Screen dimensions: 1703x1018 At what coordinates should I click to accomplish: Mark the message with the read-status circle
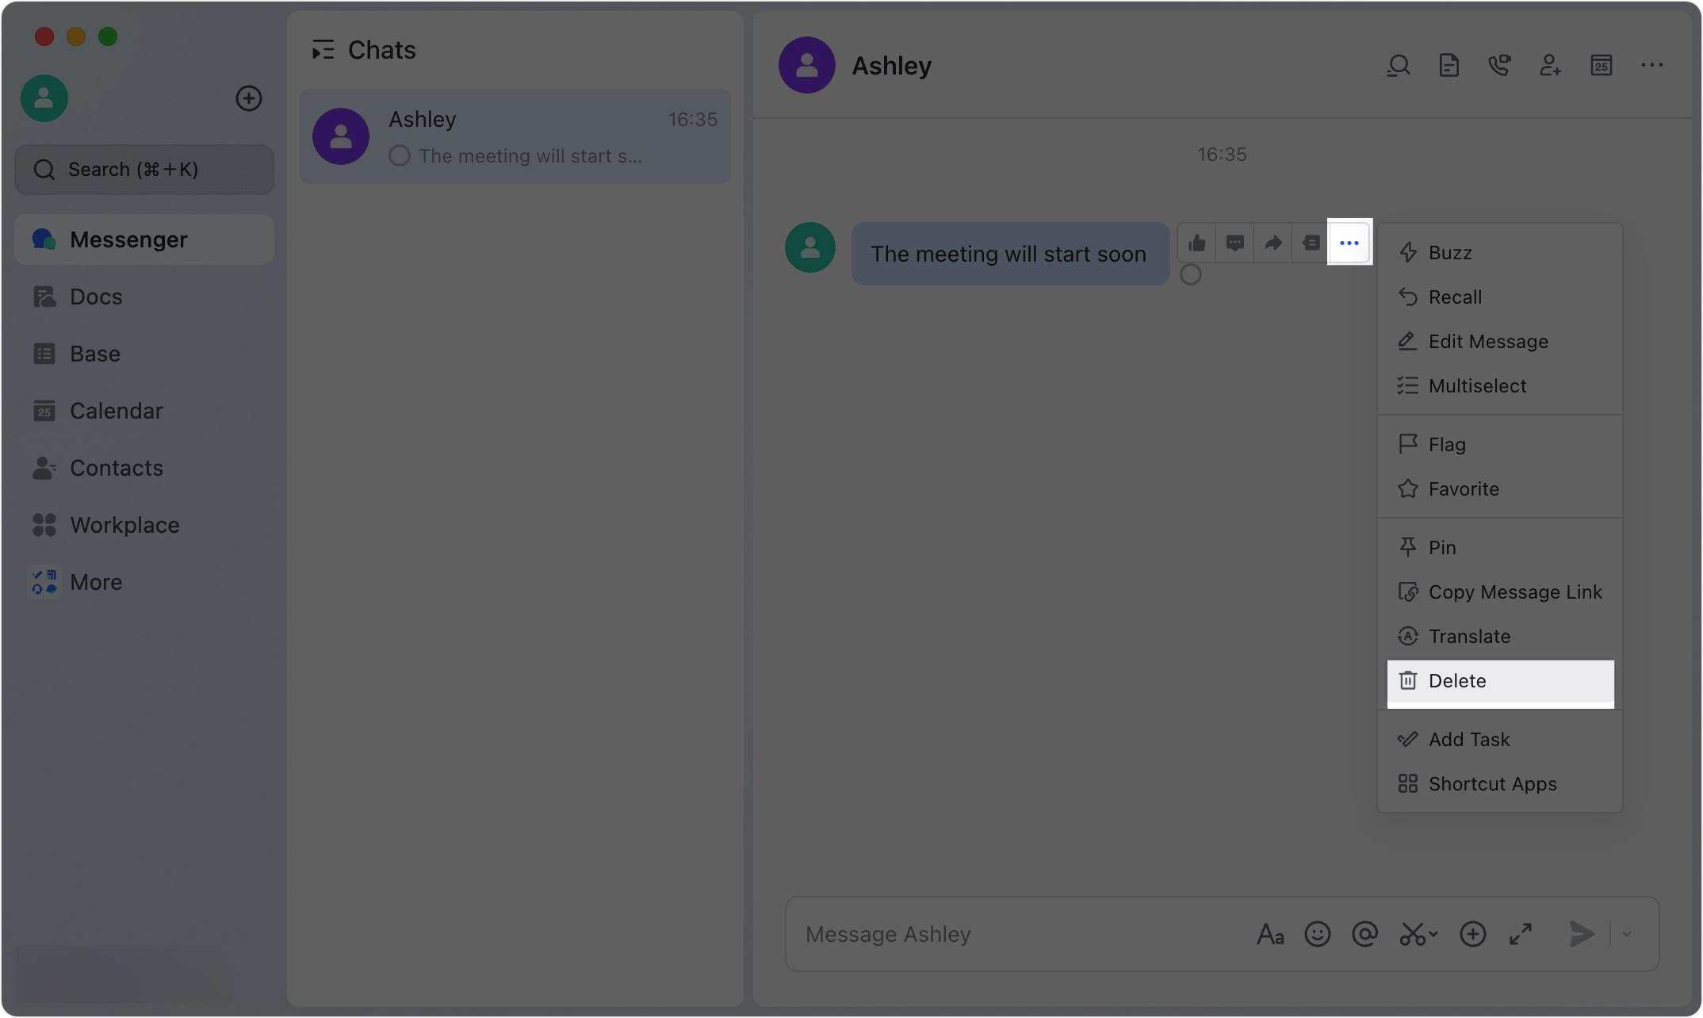(x=1190, y=274)
